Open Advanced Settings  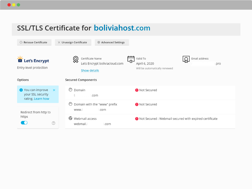[112, 42]
